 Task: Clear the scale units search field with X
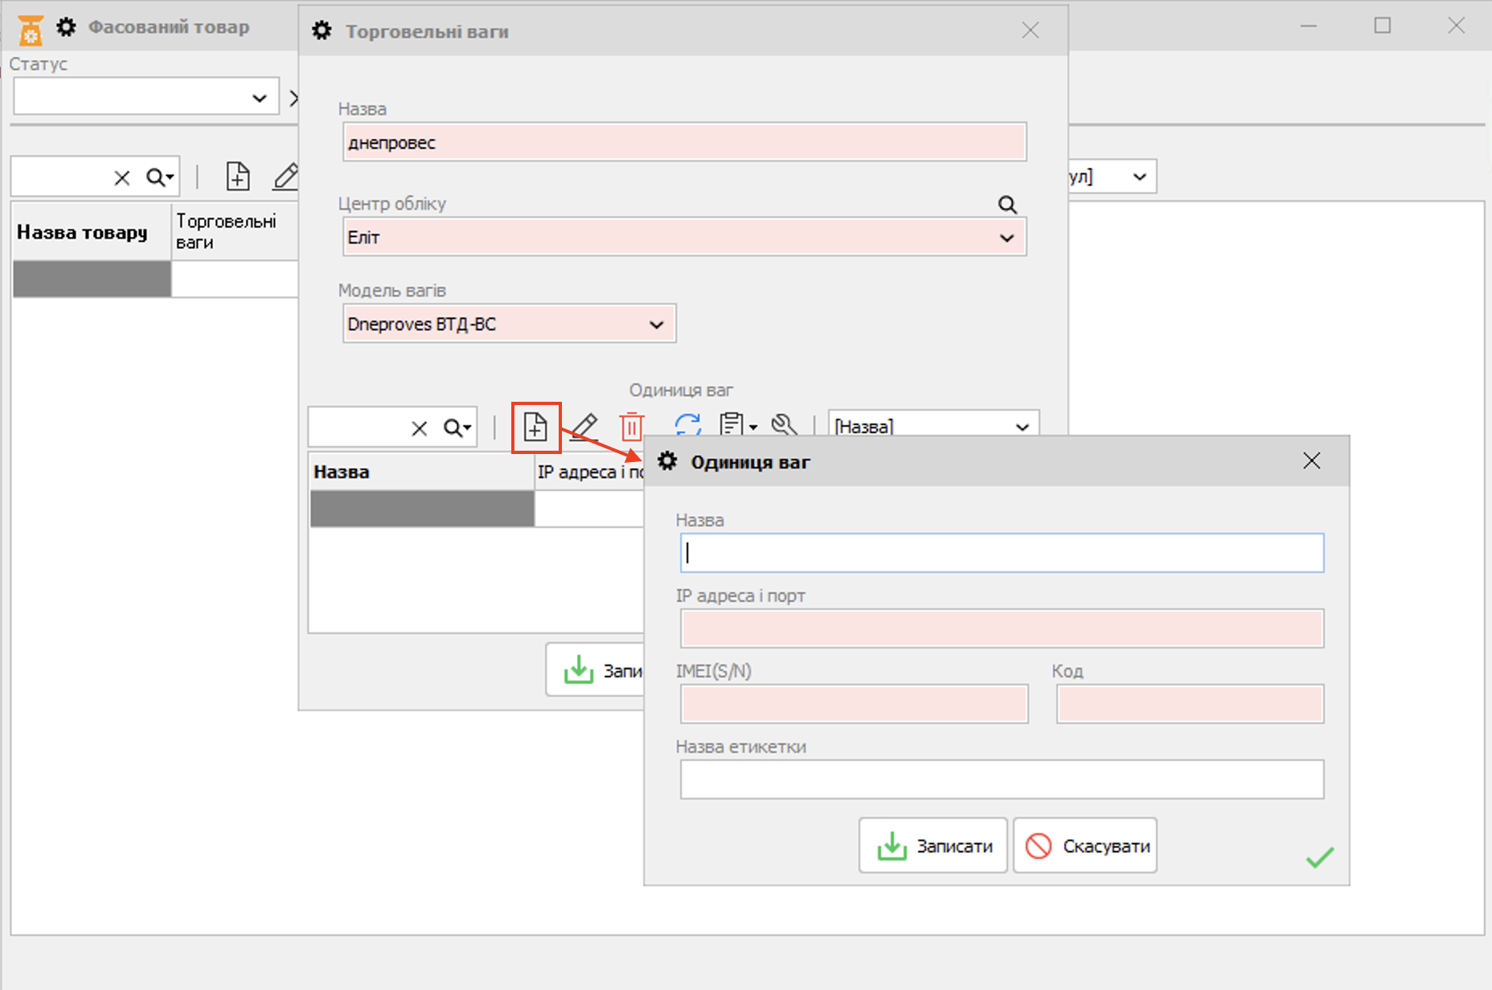(x=420, y=428)
